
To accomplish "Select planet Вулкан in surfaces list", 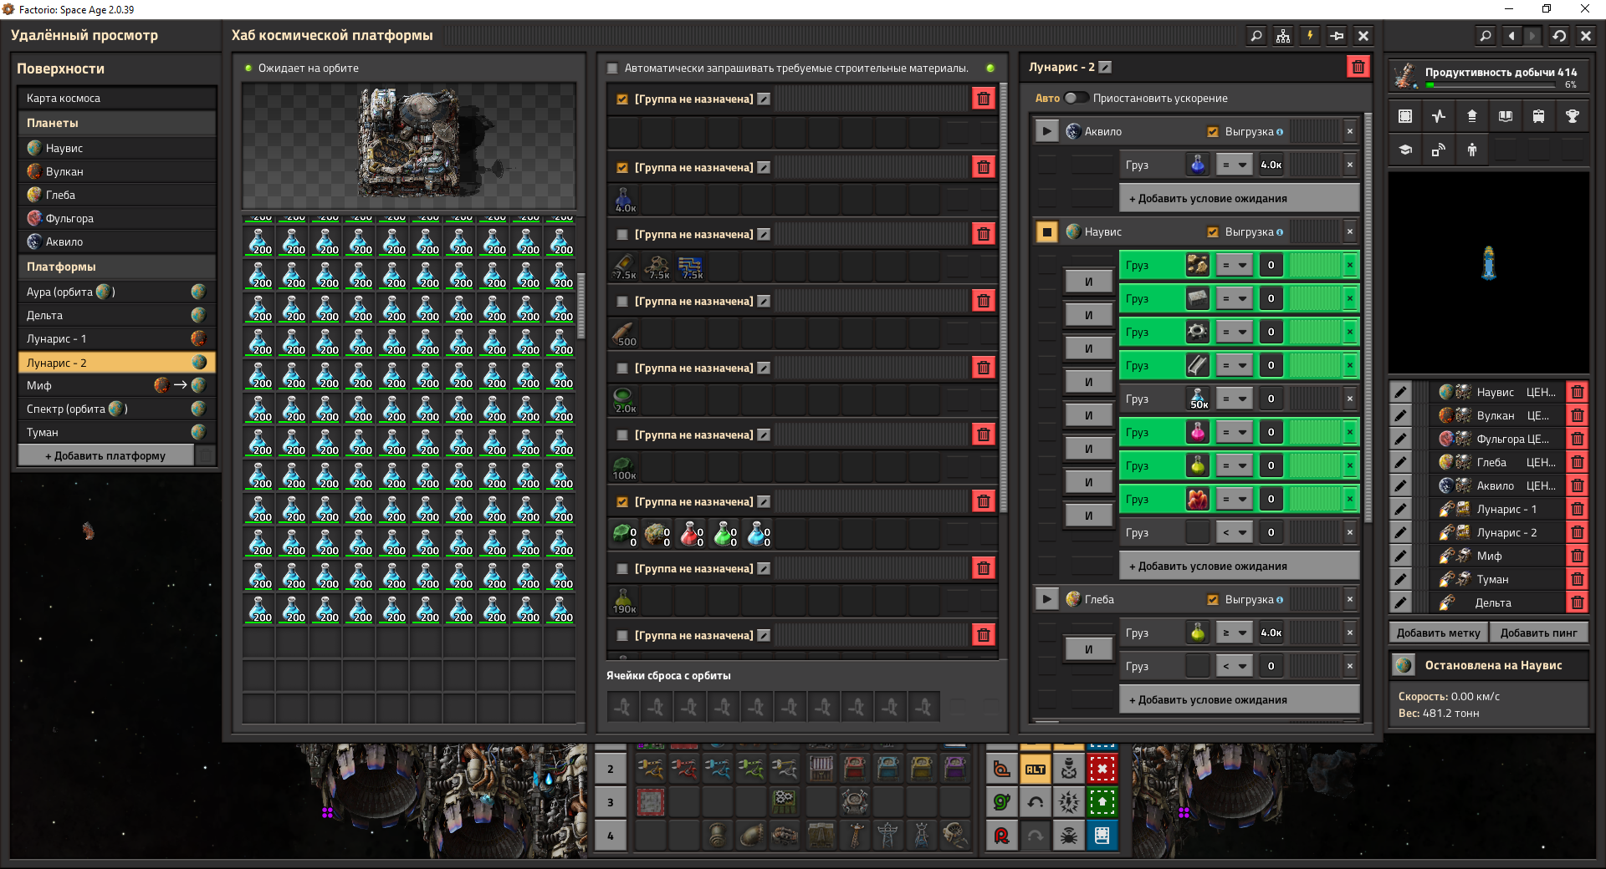I will coord(116,171).
